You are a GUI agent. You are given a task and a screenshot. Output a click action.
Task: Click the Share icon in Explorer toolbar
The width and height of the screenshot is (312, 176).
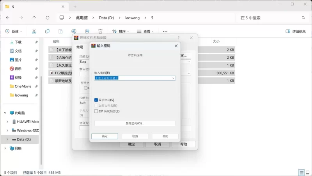[x=87, y=31]
